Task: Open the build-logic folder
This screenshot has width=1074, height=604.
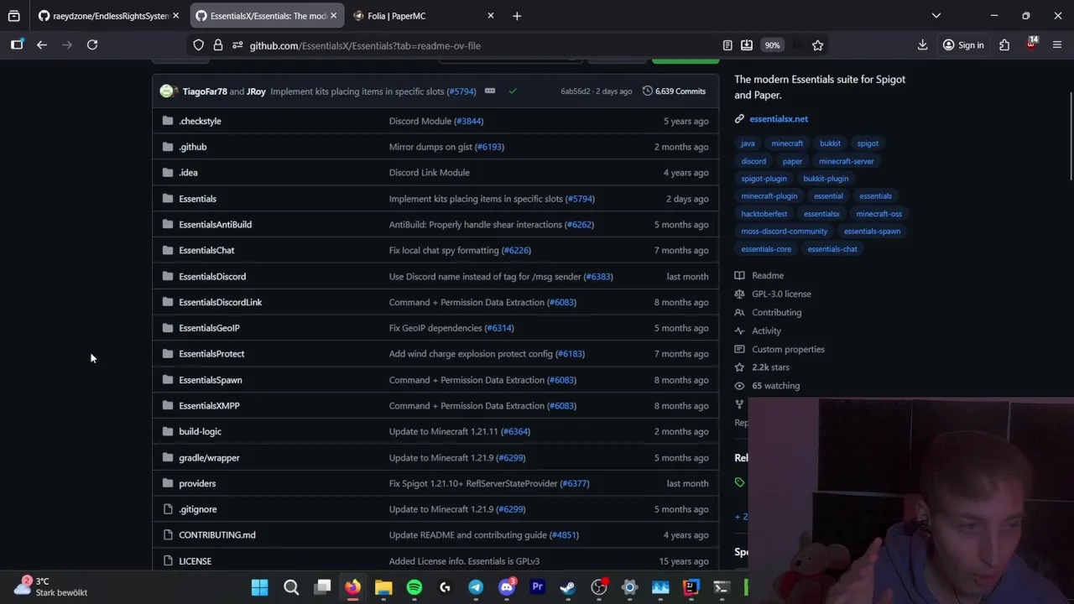Action: [x=200, y=431]
